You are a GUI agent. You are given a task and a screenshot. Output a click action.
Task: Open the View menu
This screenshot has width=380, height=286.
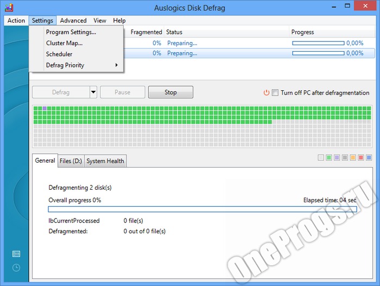(100, 21)
